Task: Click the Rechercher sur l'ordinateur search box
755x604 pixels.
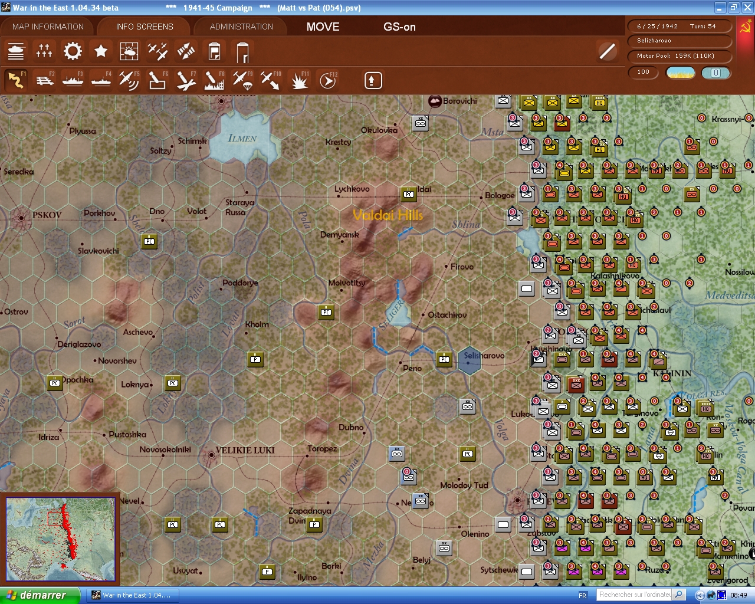Action: [x=635, y=595]
